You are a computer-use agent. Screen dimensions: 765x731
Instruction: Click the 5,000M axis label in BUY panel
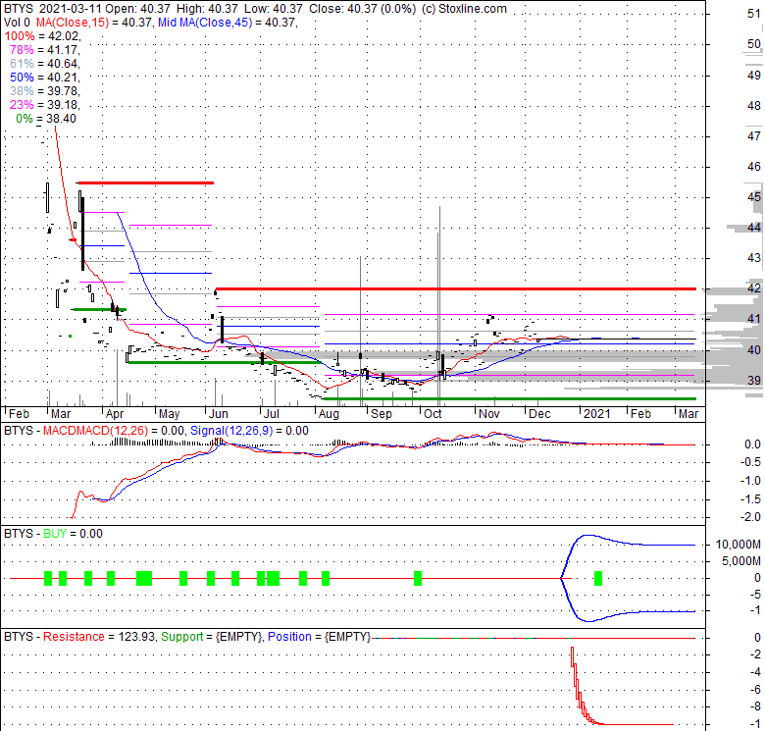pyautogui.click(x=741, y=560)
